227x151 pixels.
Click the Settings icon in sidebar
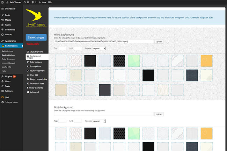2,91
